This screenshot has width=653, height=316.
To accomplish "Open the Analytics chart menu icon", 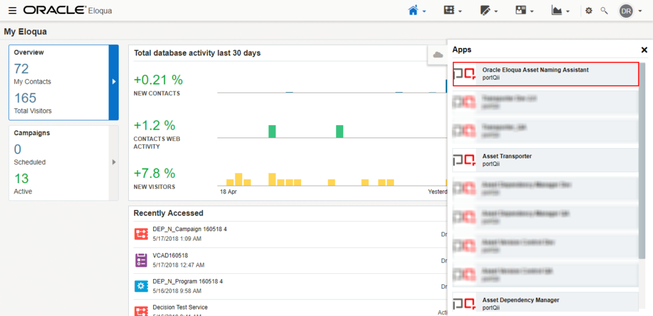I will 557,11.
